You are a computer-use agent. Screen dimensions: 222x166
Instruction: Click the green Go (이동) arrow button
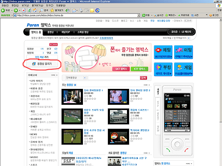pos(146,15)
